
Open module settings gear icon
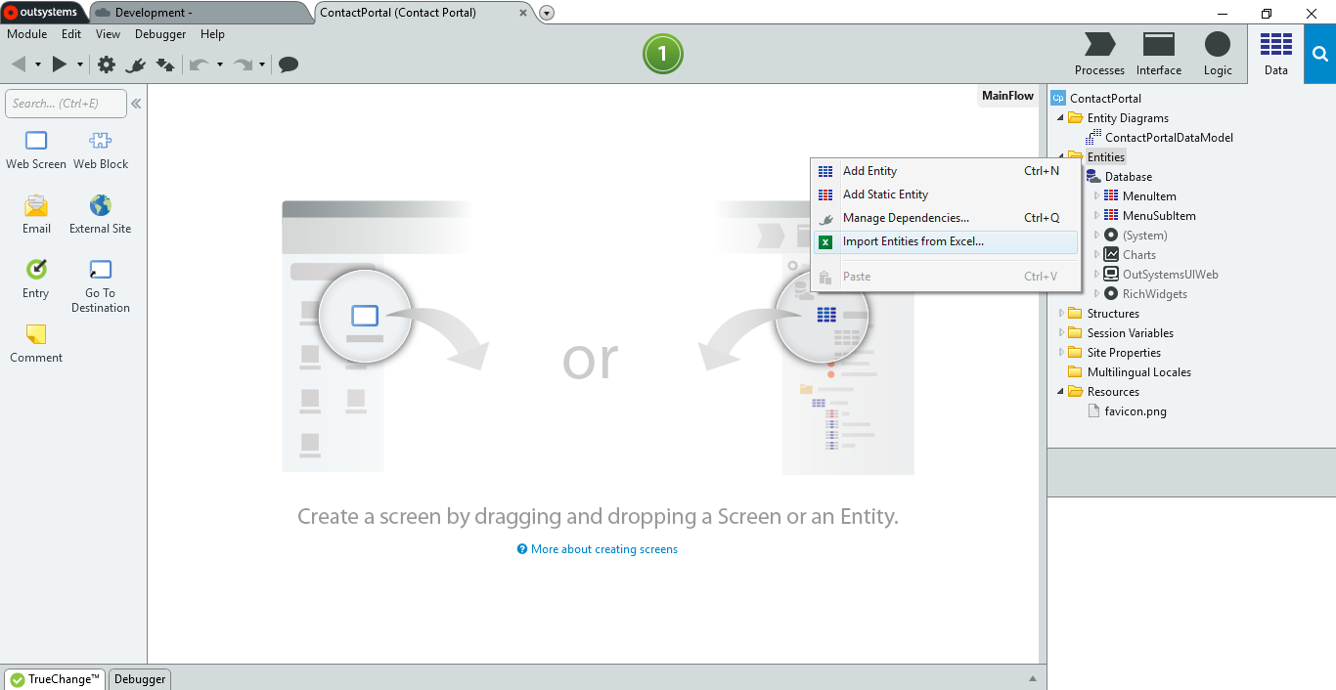pyautogui.click(x=107, y=65)
